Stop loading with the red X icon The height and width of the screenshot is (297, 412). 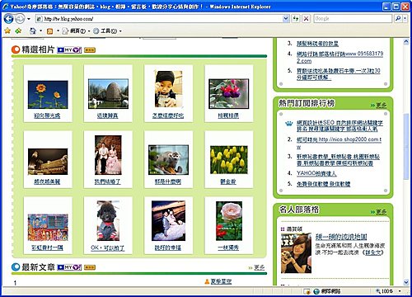306,19
